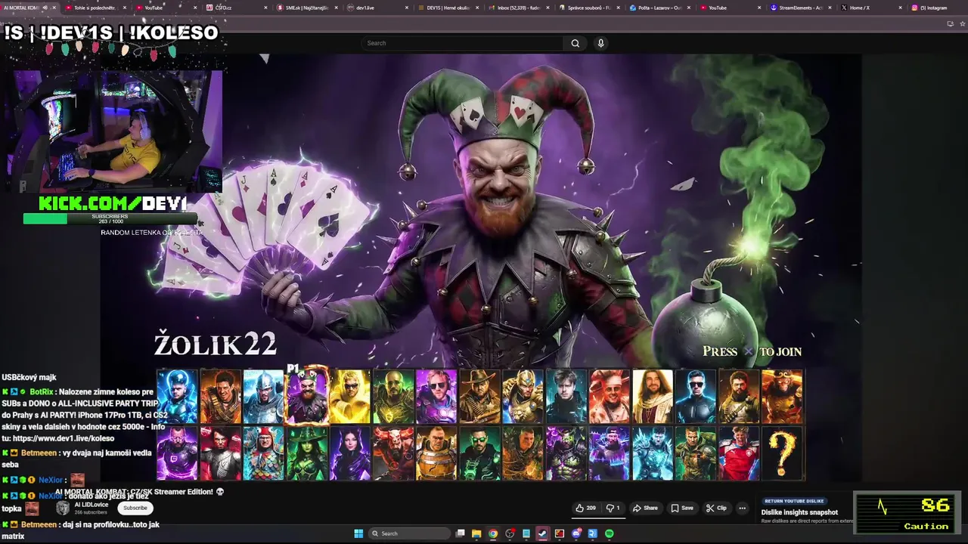Click the YouTube search magnifier button
968x544 pixels.
[x=575, y=43]
